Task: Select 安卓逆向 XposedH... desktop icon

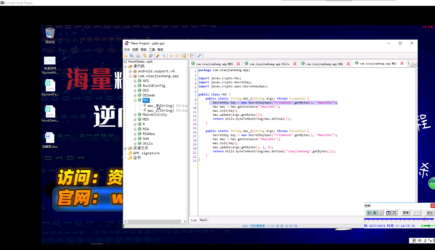Action: coord(50,65)
